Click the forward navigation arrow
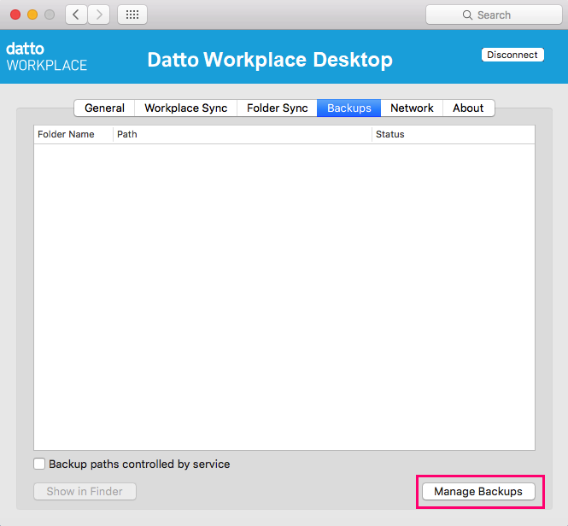This screenshot has width=568, height=526. [x=98, y=15]
